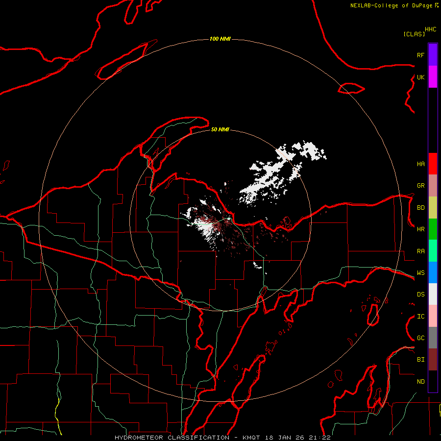Click the [CLAS] units label
Viewport: 441px width, 441px height.
click(414, 34)
